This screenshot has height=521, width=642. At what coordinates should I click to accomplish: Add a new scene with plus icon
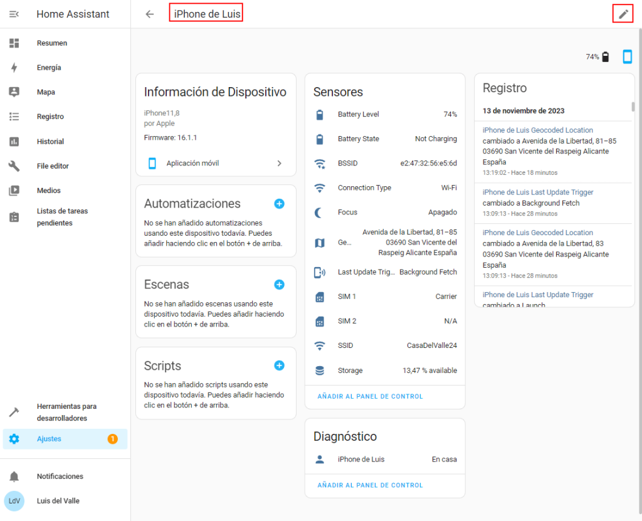pyautogui.click(x=279, y=285)
